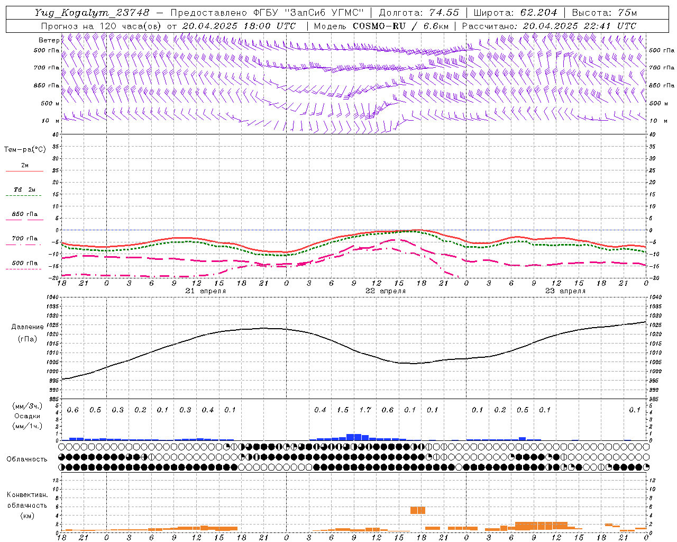
Task: Click the Тем-ра(°C) axis title
Action: tap(25, 149)
